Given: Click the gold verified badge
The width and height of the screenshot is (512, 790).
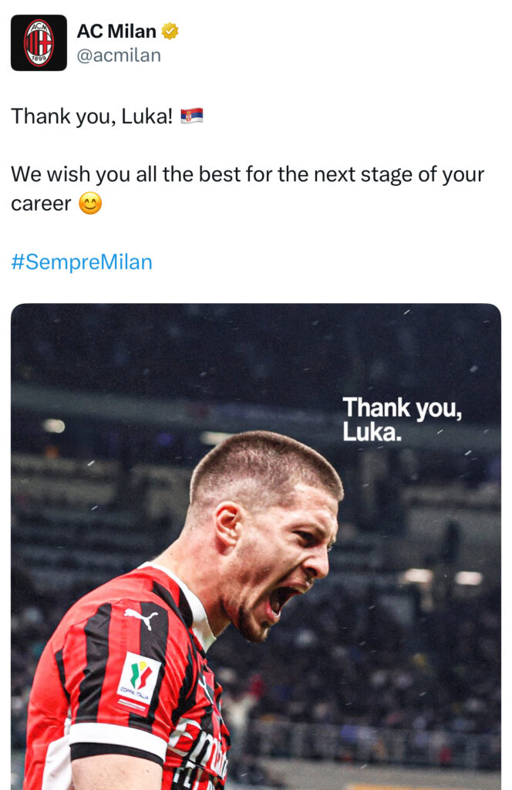Looking at the screenshot, I should pos(170,31).
